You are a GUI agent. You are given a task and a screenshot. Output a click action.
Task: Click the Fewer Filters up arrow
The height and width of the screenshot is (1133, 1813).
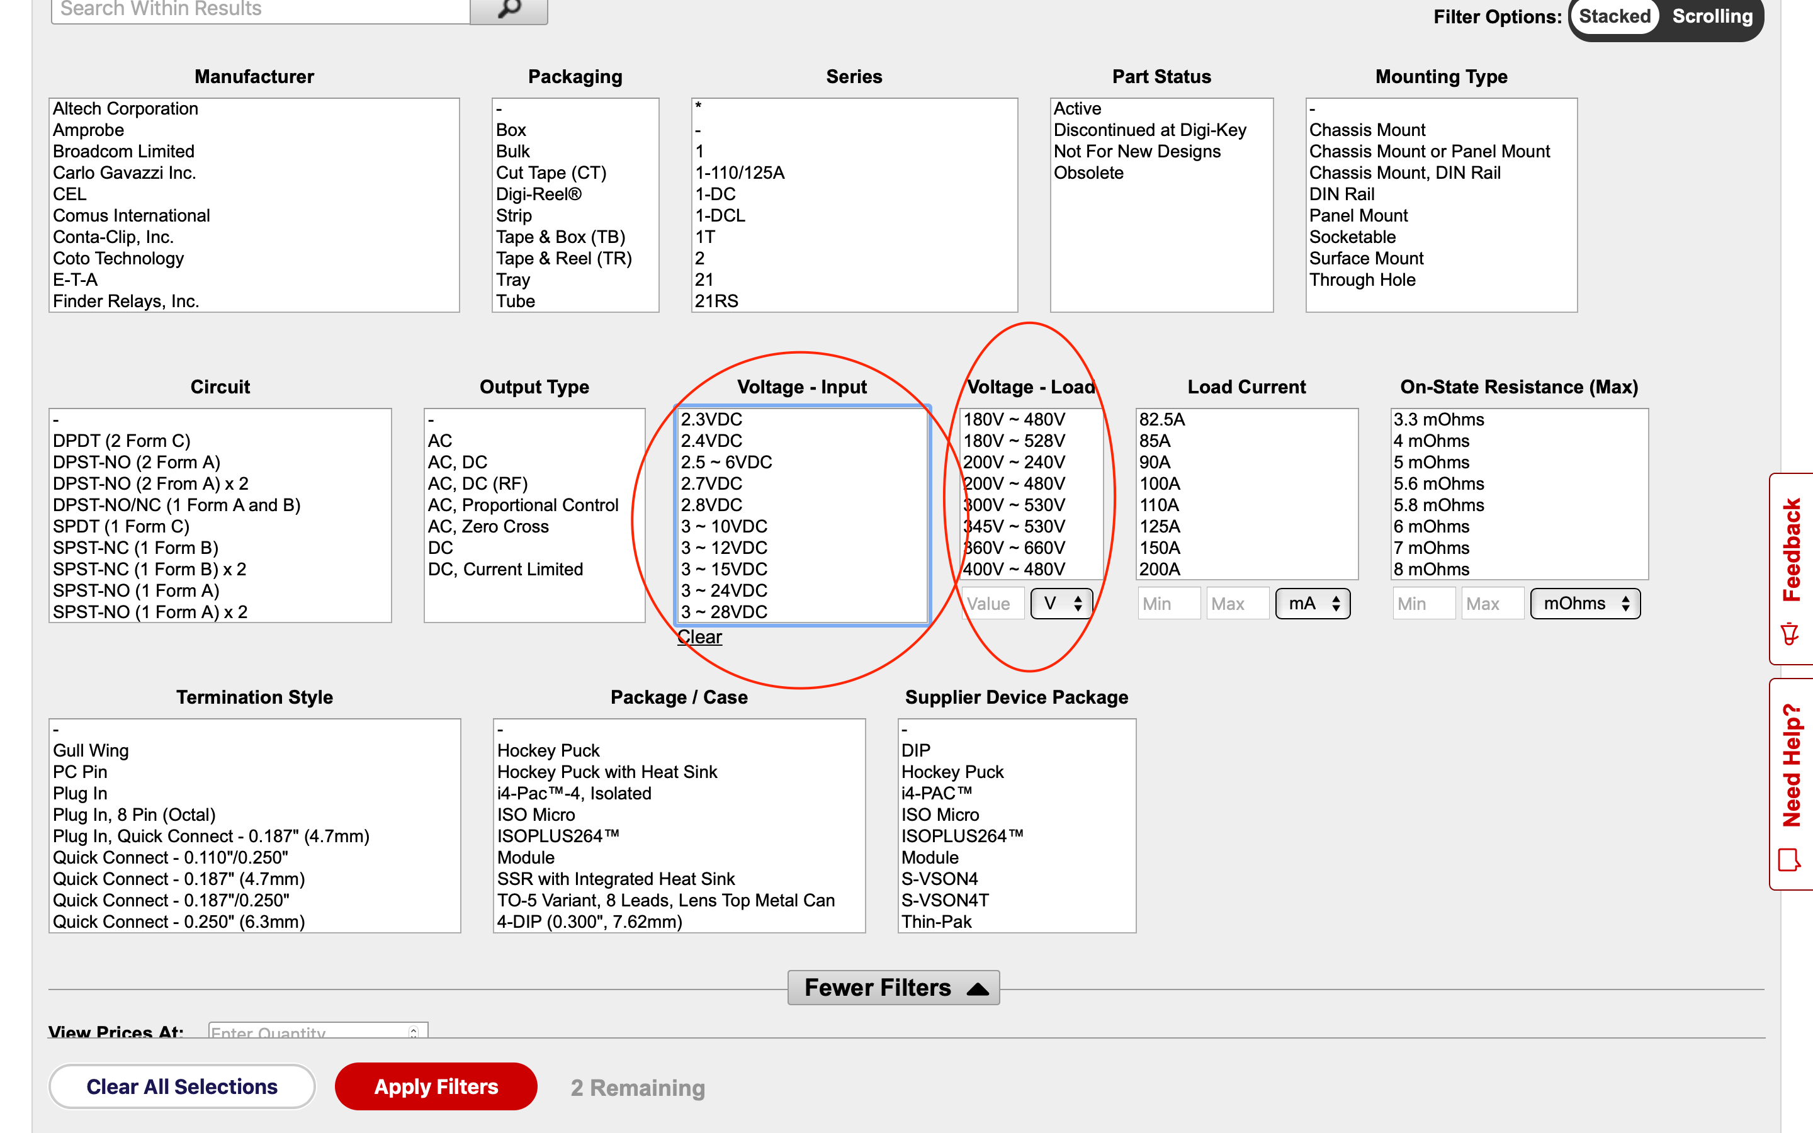tap(978, 988)
